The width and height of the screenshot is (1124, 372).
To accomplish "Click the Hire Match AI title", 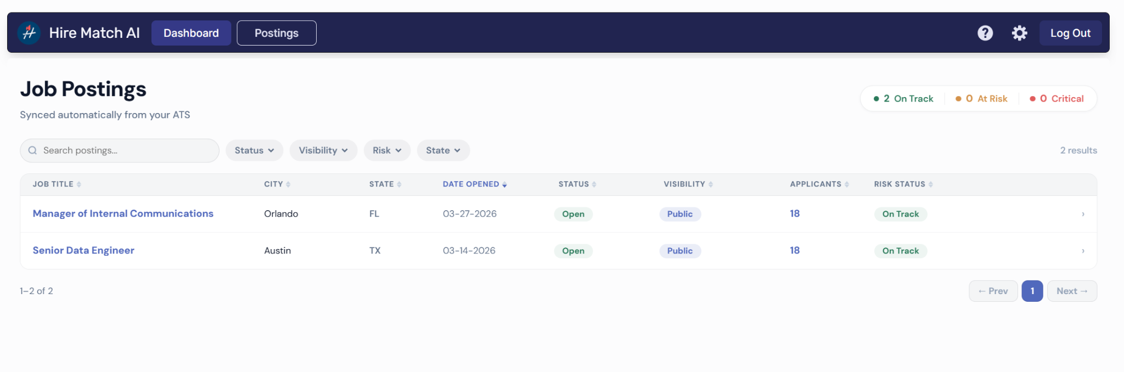I will 94,33.
